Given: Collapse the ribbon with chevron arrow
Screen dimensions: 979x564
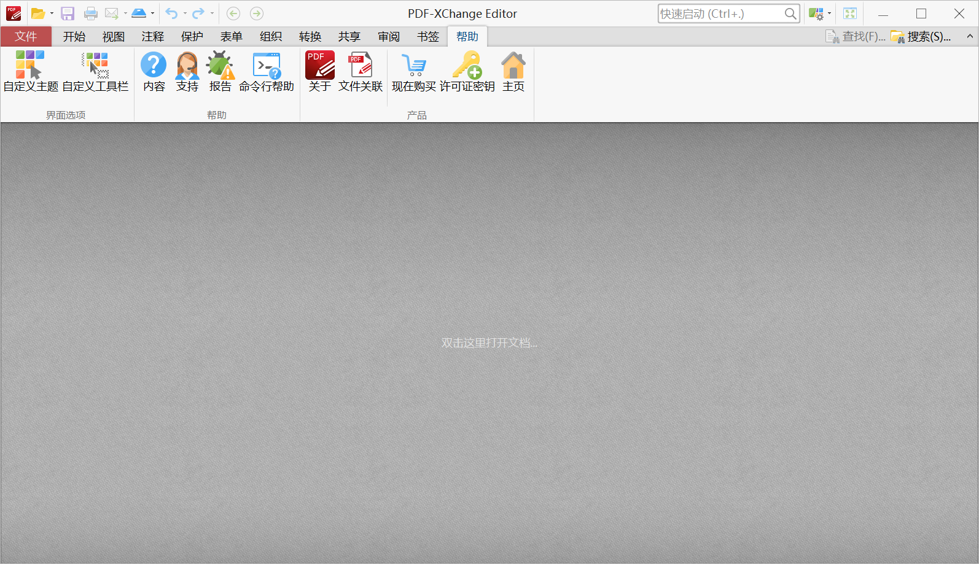Looking at the screenshot, I should coord(970,36).
